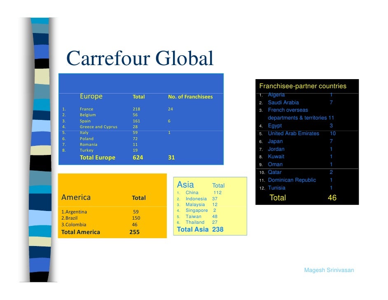Select the 'Asia' table heading
This screenshot has height=300, width=388.
[185, 185]
